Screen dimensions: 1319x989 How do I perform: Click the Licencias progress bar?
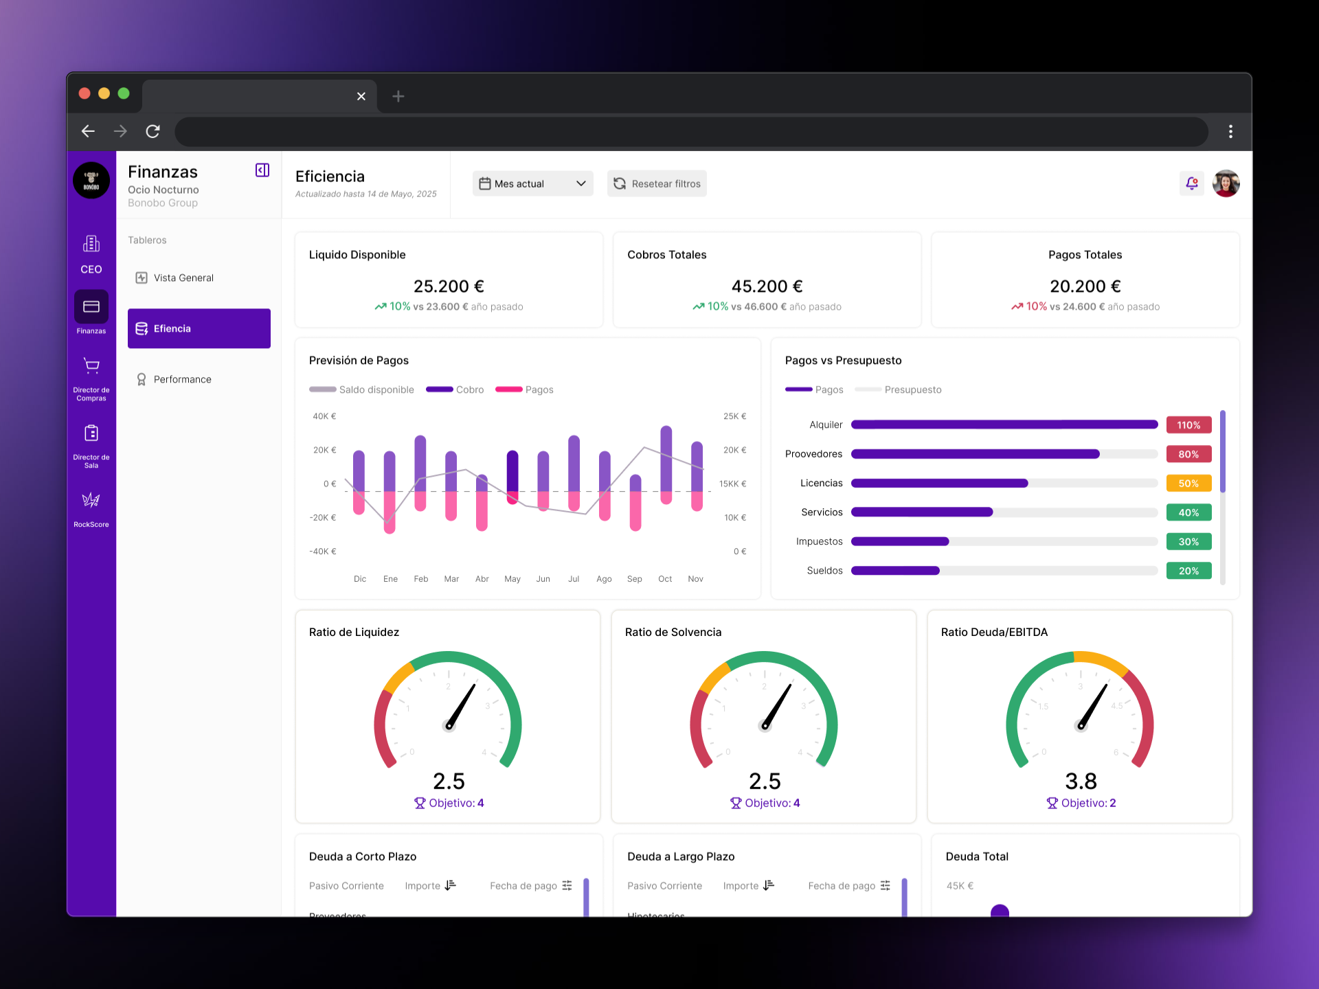tap(1004, 483)
